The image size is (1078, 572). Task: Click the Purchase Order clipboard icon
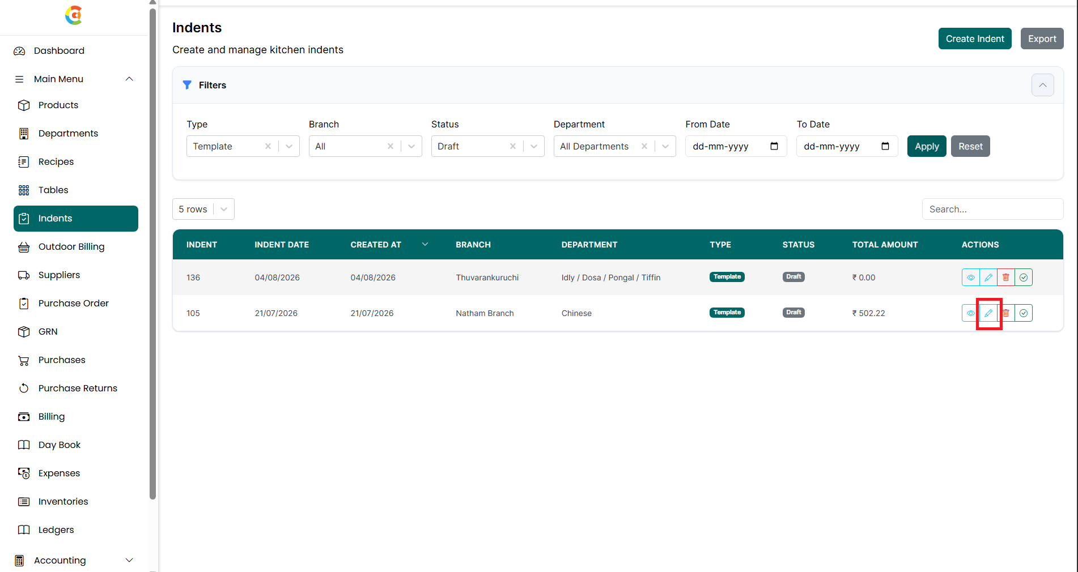[x=24, y=304]
